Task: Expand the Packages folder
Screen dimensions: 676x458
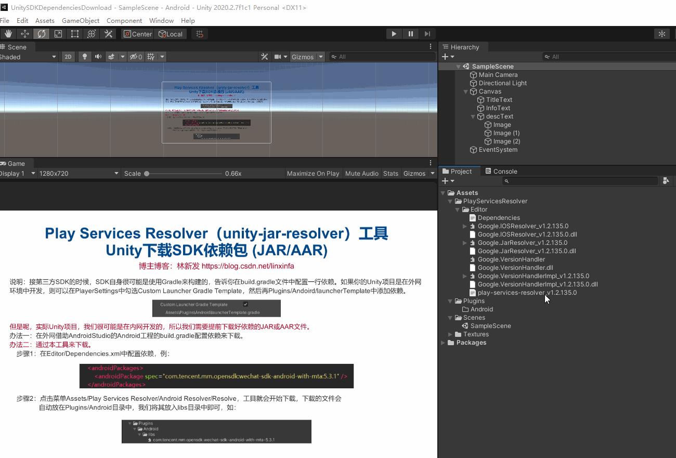Action: (443, 343)
